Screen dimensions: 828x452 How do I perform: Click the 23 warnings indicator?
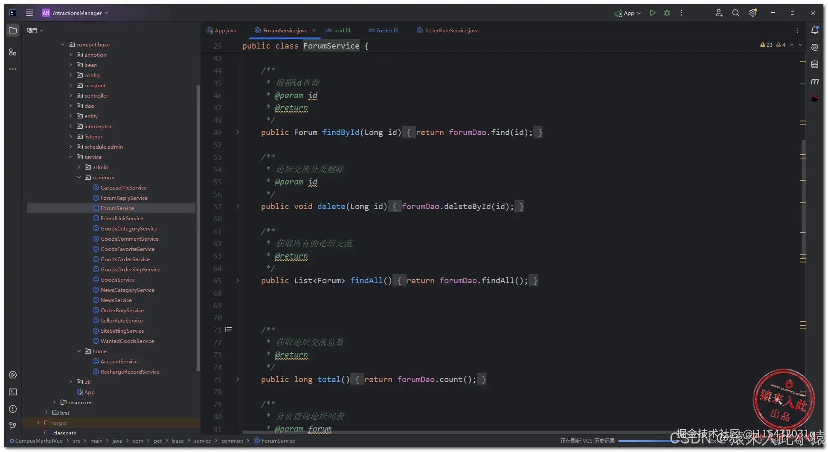tap(766, 45)
